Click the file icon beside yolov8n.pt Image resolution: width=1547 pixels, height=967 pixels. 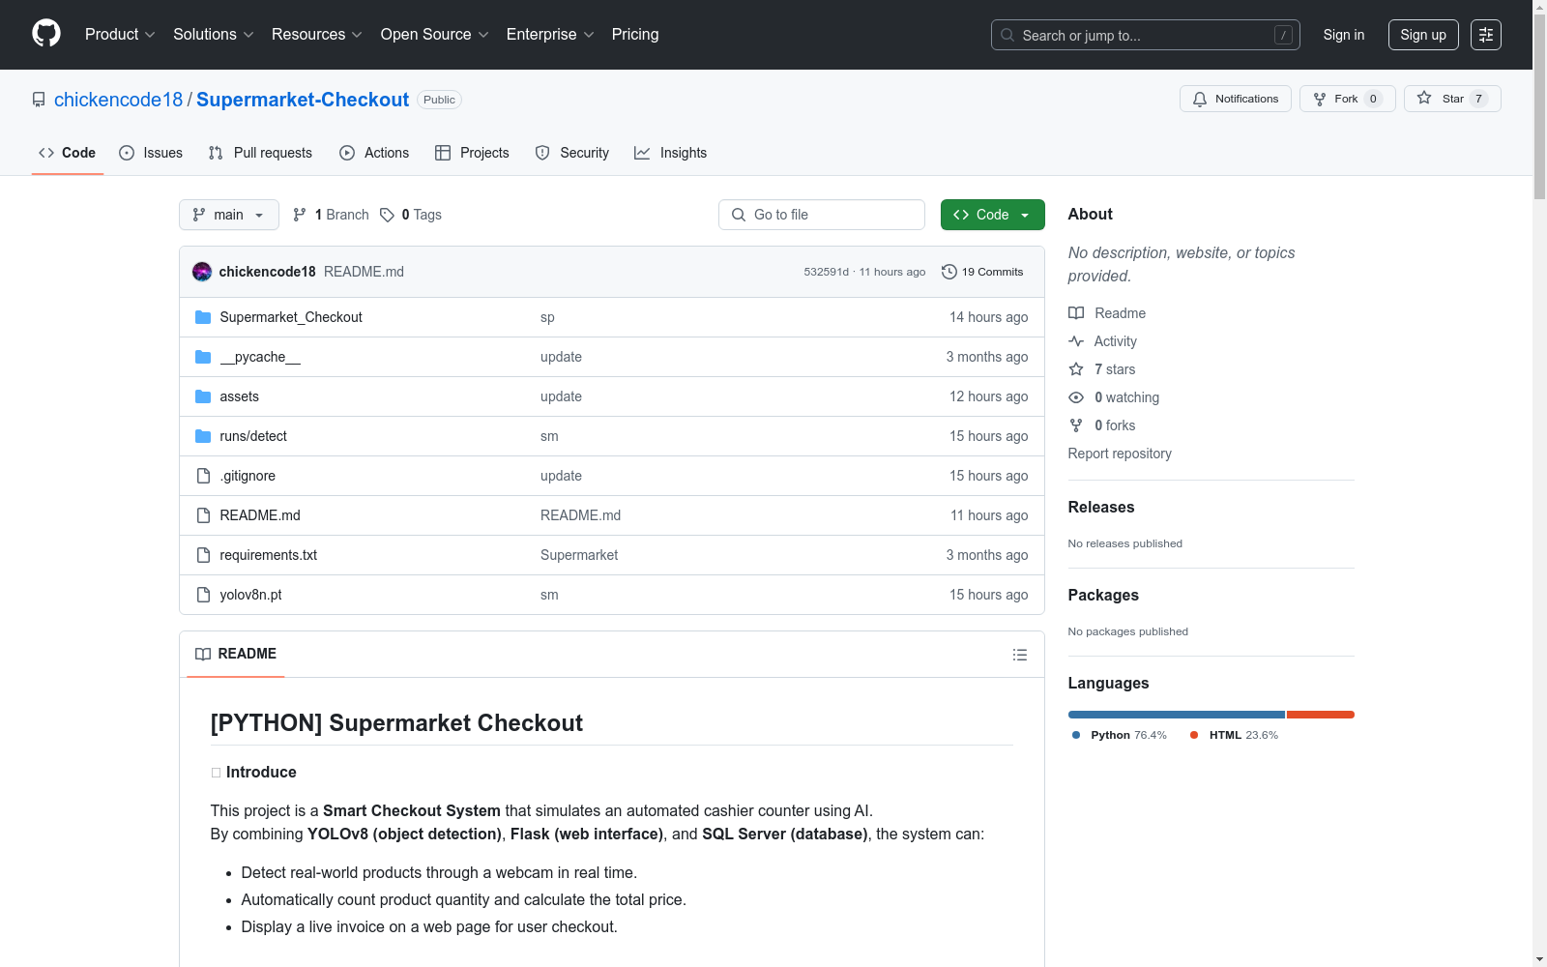[x=203, y=595]
